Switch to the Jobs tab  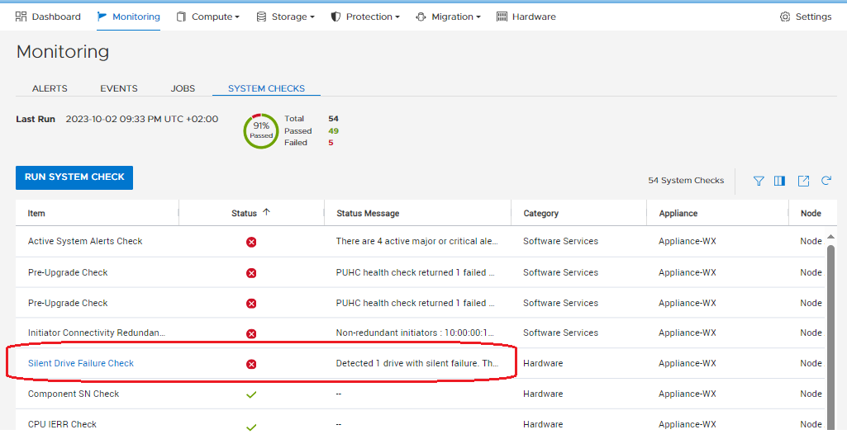183,88
